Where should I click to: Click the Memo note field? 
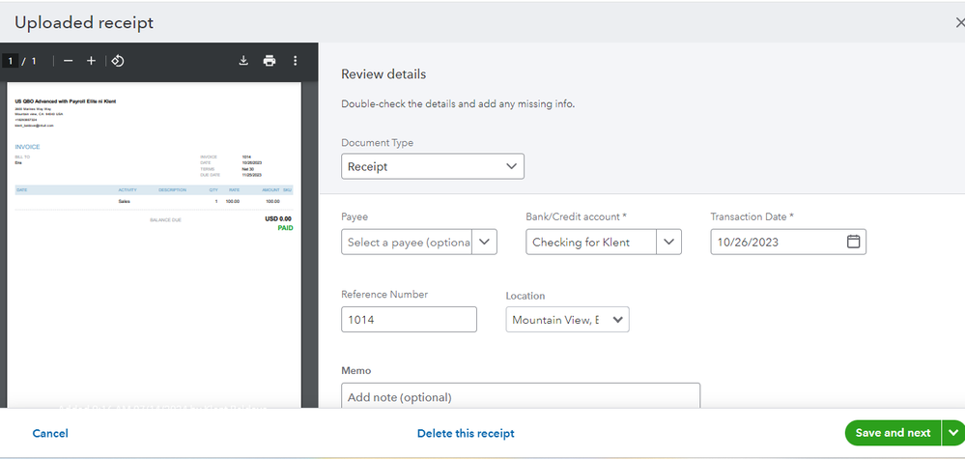tap(521, 396)
